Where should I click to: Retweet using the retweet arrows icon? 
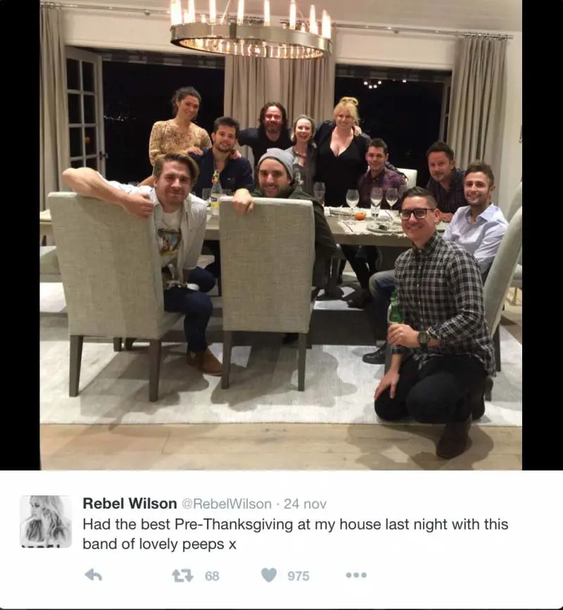182,575
